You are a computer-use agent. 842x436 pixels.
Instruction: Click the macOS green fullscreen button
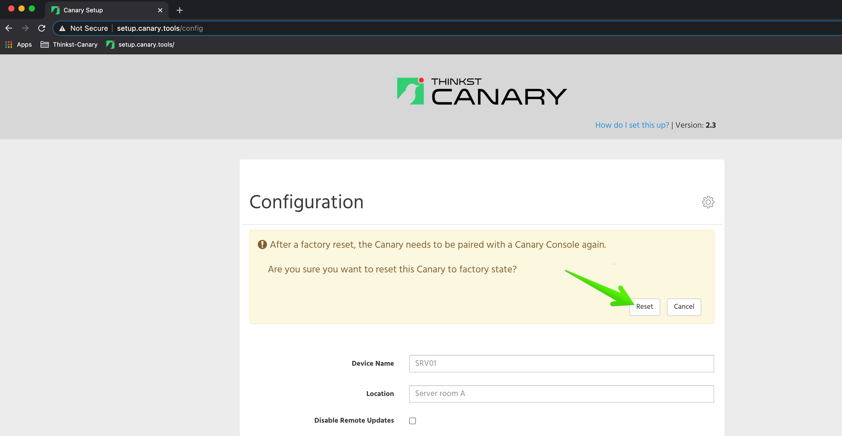(x=32, y=8)
